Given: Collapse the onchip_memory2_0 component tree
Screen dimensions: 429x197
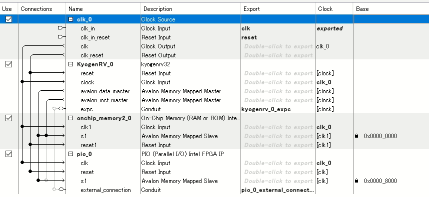Looking at the screenshot, I should point(71,118).
